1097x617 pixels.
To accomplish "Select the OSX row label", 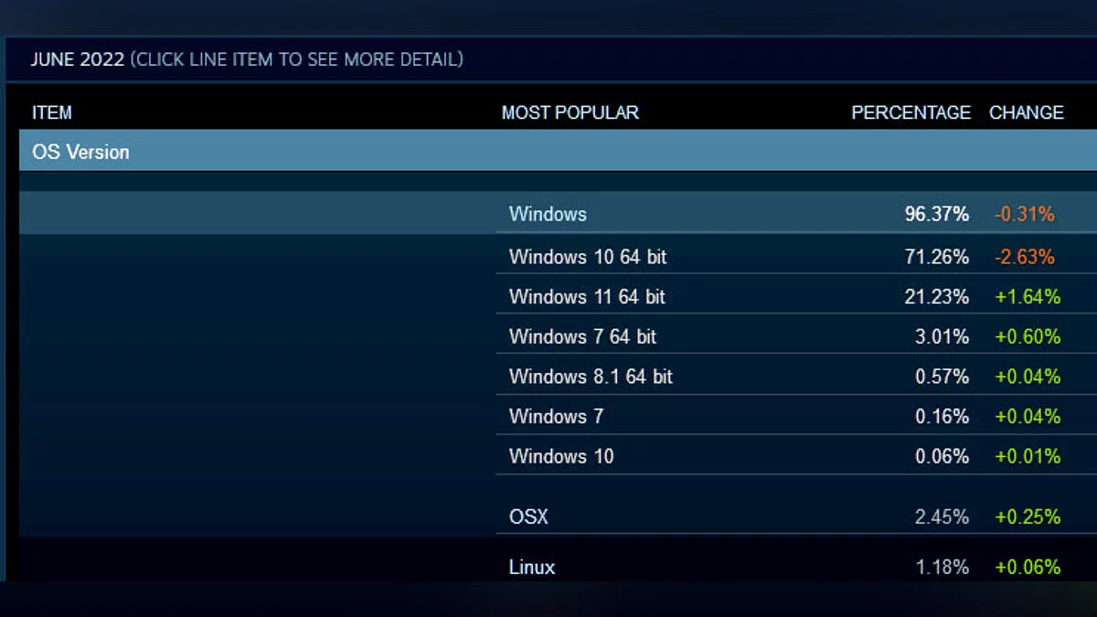I will tap(528, 516).
